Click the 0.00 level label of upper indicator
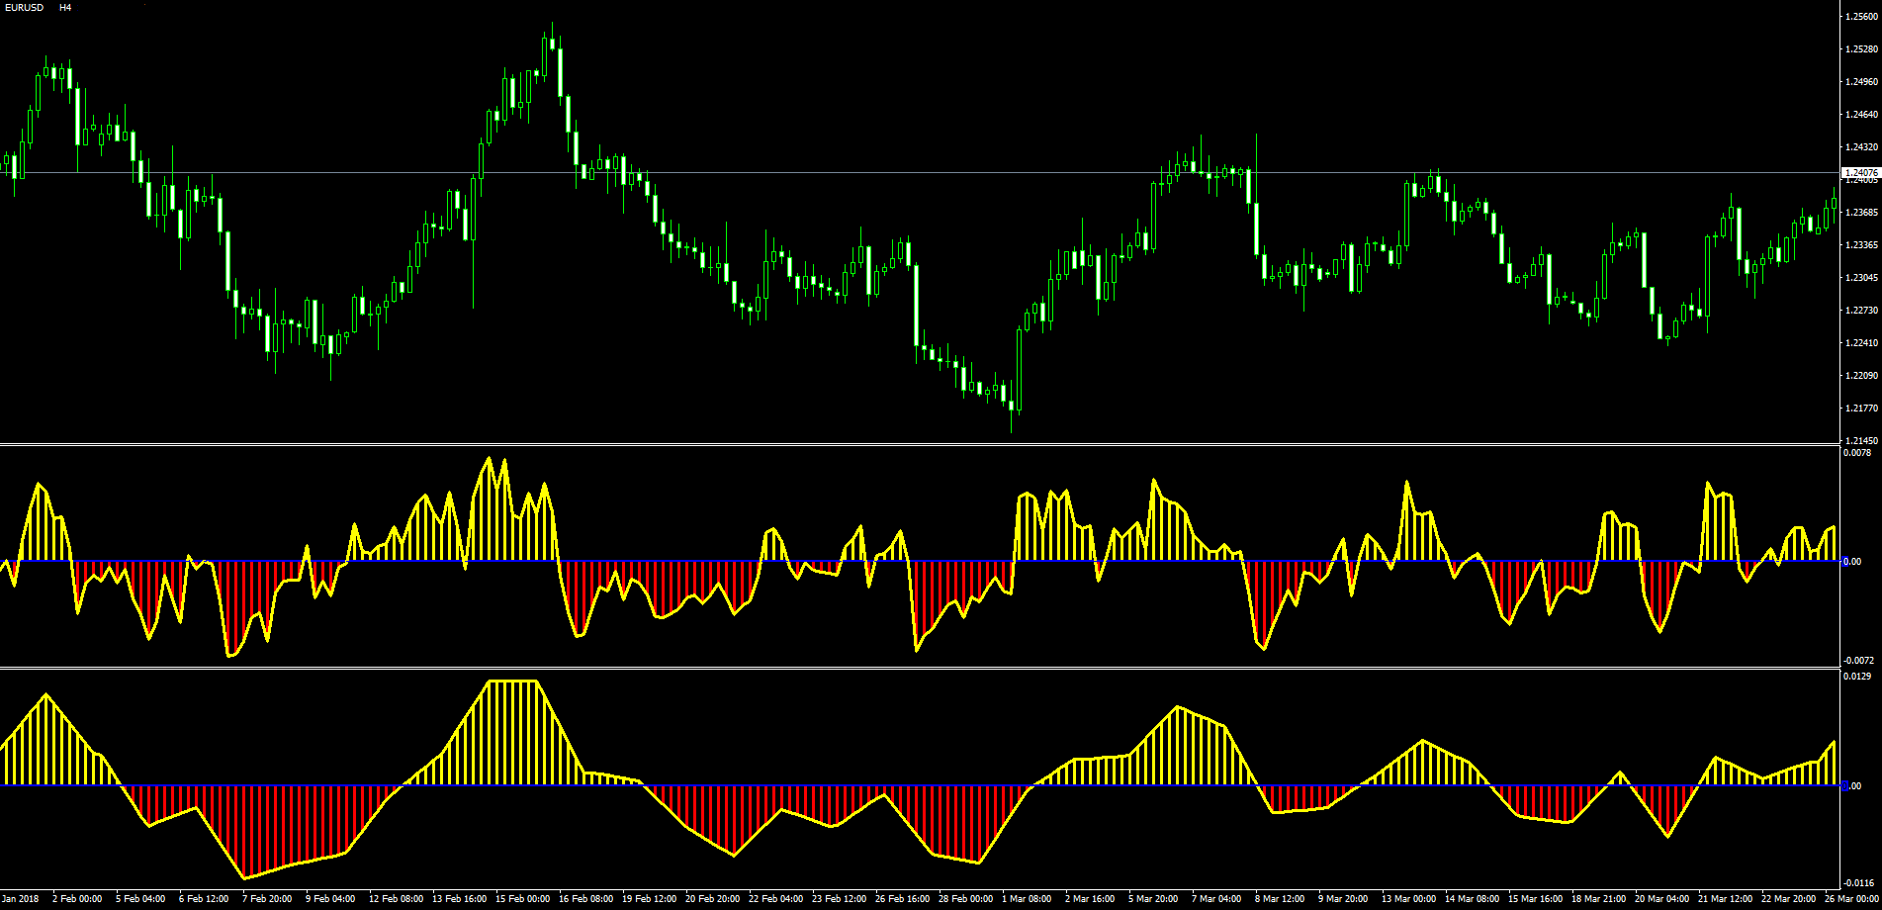 click(1855, 562)
